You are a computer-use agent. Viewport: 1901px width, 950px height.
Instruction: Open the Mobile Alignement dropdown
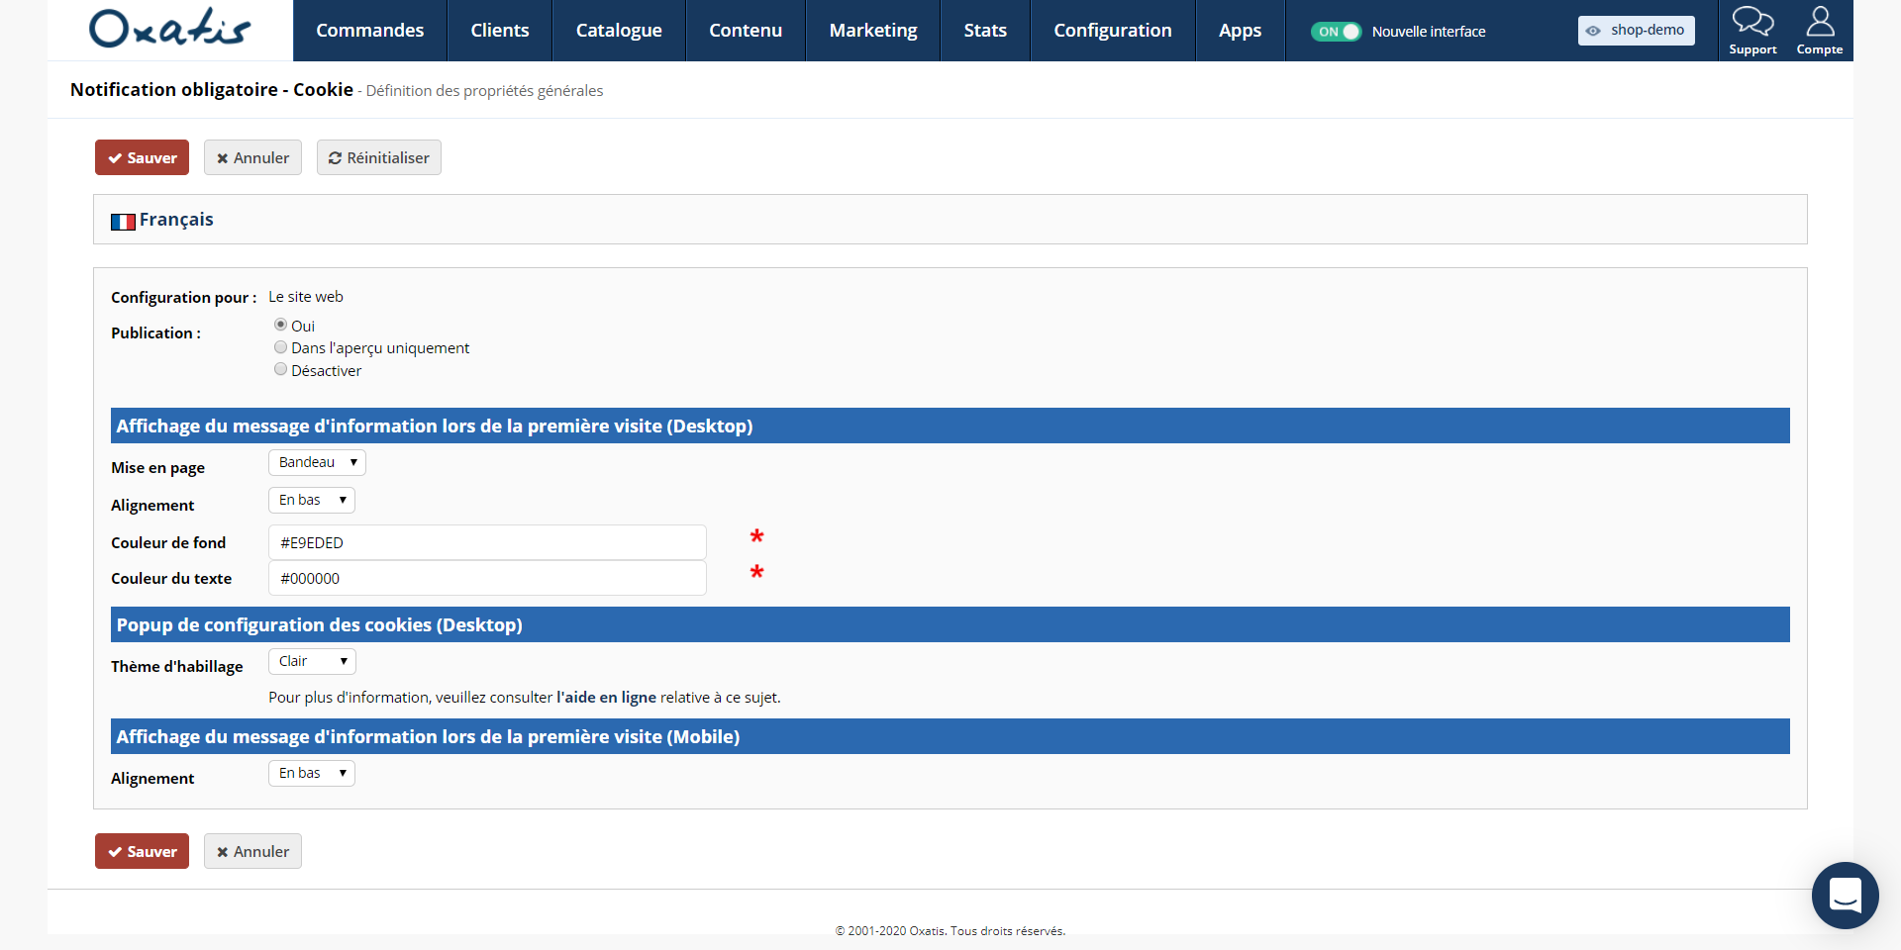point(312,773)
